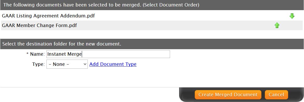The height and width of the screenshot is (102, 304).
Task: Open the Add Document Type link
Action: (113, 64)
